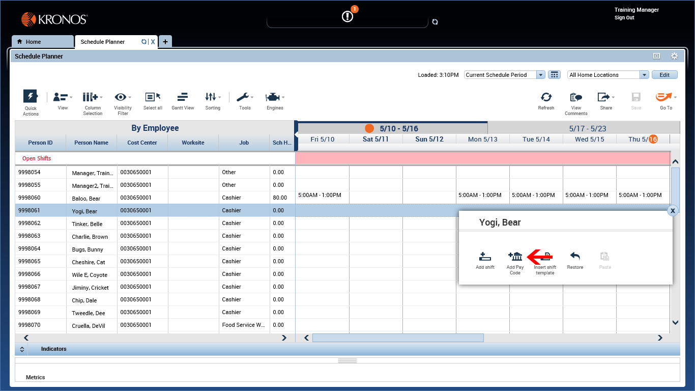This screenshot has height=391, width=695.
Task: Add a shift for Yogi, Bear
Action: pyautogui.click(x=484, y=260)
